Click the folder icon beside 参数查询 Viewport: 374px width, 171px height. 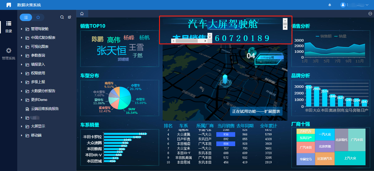27,56
